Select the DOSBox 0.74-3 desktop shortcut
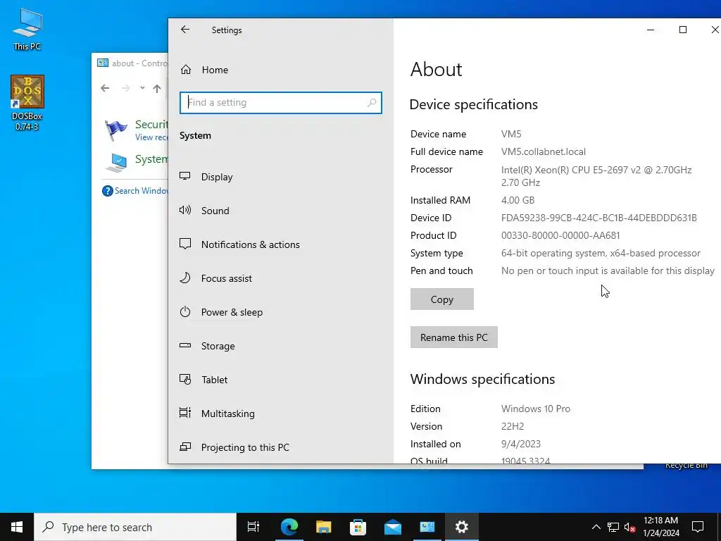The width and height of the screenshot is (721, 541). tap(27, 103)
